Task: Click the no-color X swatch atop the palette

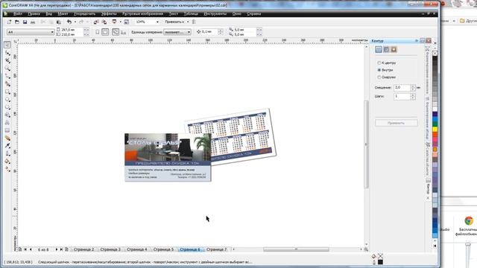Action: (x=435, y=54)
